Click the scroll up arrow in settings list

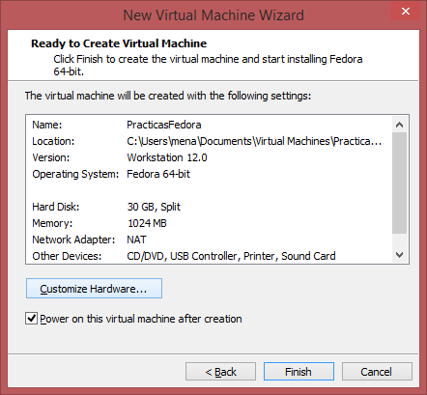coord(400,125)
